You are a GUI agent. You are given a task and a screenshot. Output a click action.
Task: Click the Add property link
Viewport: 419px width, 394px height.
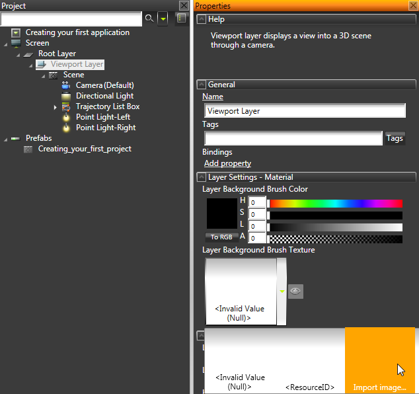[227, 163]
